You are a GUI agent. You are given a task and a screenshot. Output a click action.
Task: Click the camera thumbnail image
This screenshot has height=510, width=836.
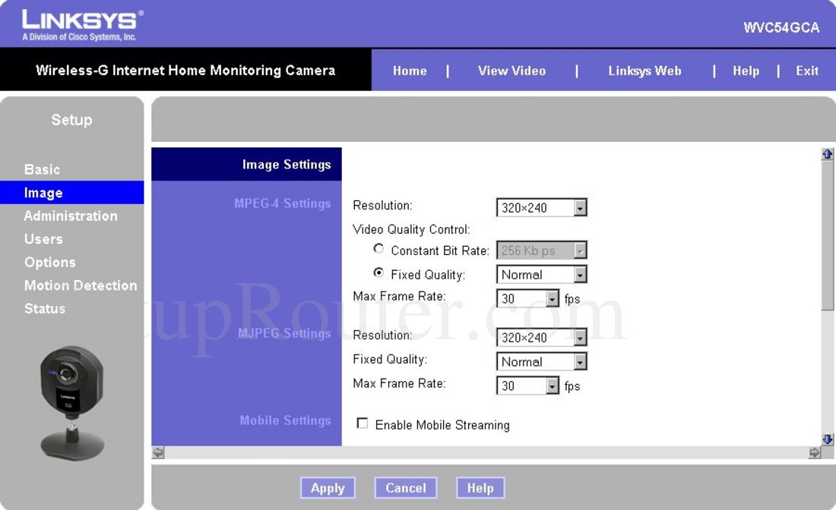72,402
